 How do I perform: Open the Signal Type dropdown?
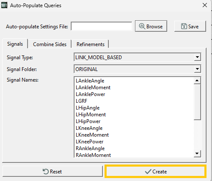pos(138,57)
